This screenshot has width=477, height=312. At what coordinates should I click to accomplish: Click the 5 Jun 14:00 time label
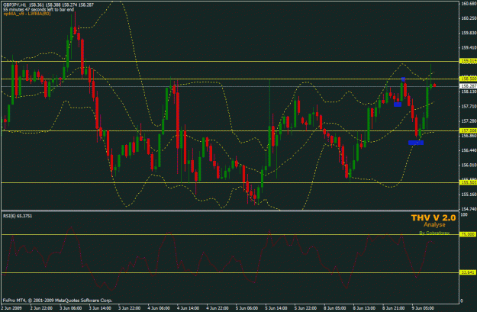[x=276, y=308]
